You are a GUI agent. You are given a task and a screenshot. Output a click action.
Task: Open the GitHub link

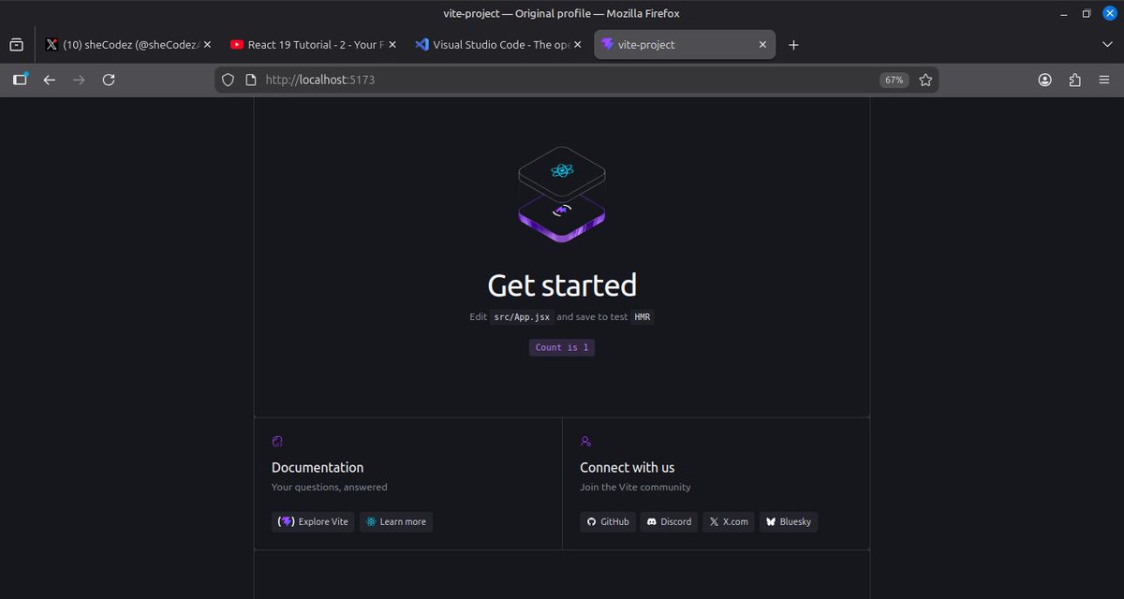click(x=608, y=521)
